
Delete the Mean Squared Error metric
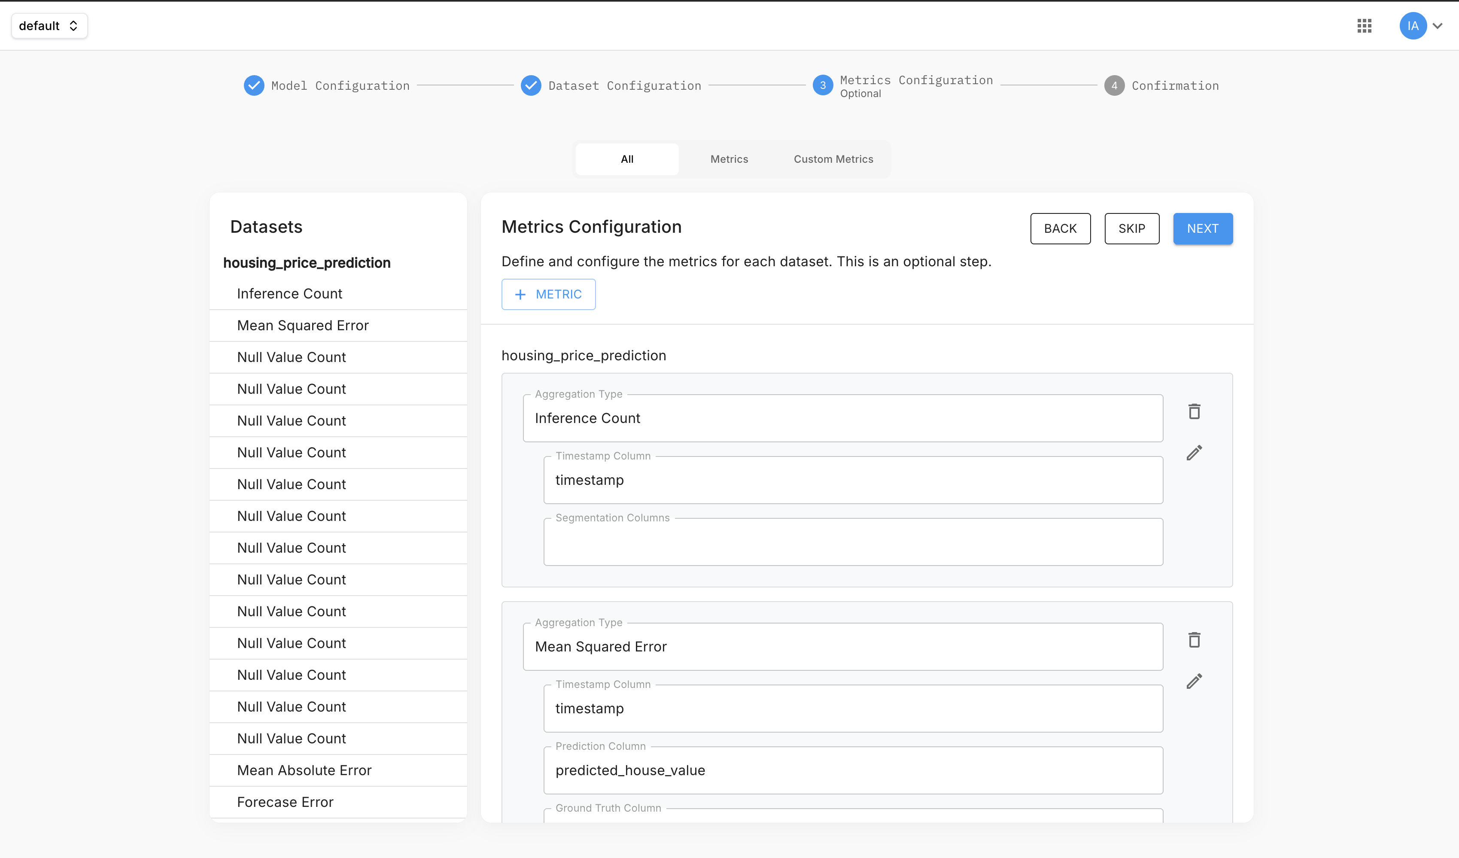click(x=1194, y=640)
